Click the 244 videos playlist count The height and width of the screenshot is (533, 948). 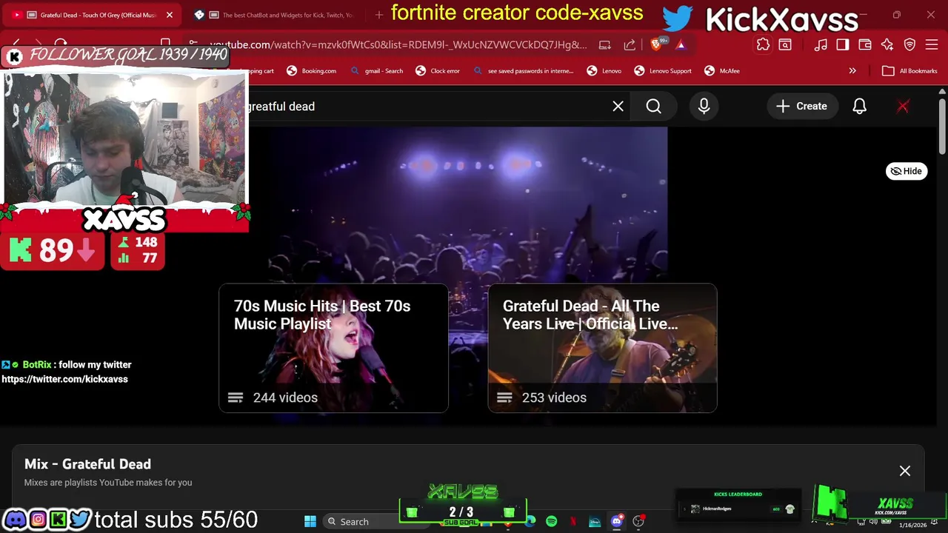tap(285, 398)
